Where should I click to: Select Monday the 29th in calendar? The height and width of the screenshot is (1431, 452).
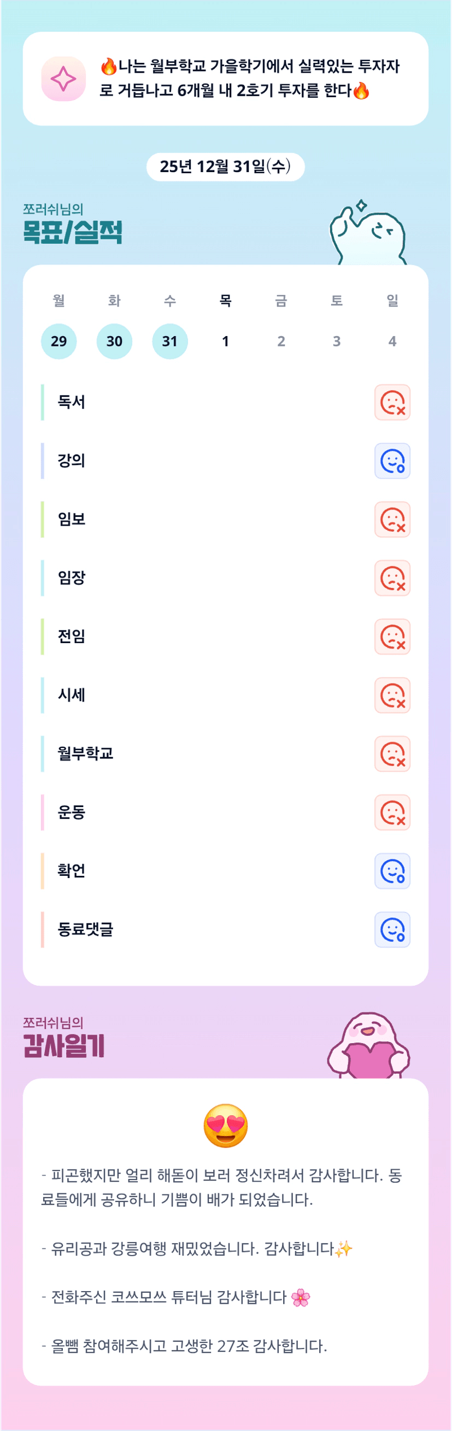[x=59, y=341]
